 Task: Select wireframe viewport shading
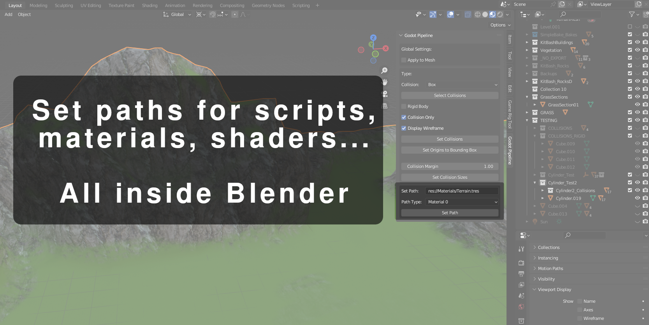pos(478,14)
